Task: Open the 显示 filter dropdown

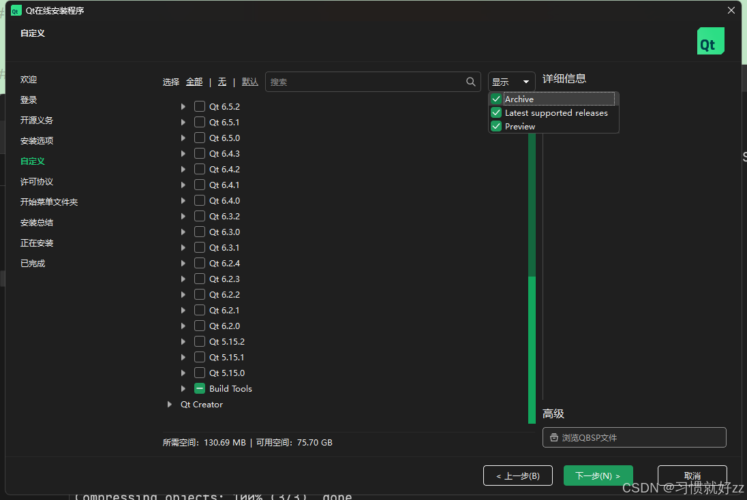Action: (x=511, y=82)
